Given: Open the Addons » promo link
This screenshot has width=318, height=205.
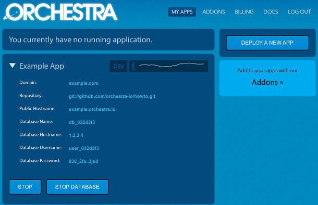Looking at the screenshot, I should tap(267, 82).
